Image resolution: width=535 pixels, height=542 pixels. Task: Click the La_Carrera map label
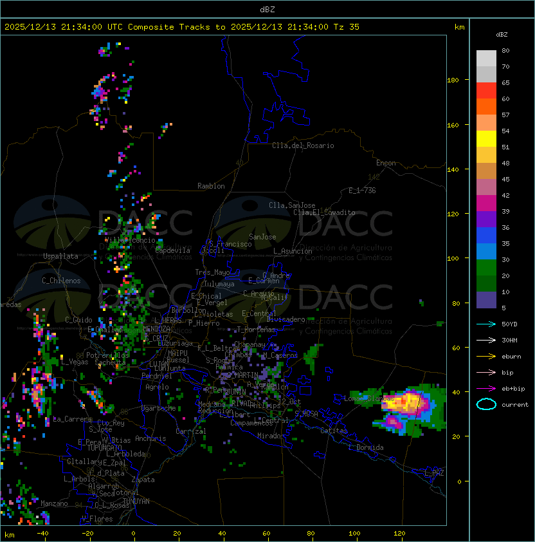tap(73, 419)
